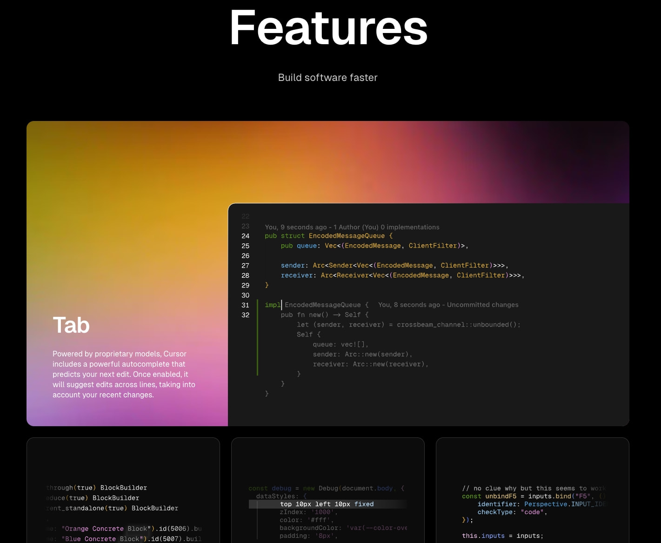This screenshot has height=543, width=661.
Task: Click the 'Powered by proprietary models' description paragraph
Action: click(x=124, y=374)
